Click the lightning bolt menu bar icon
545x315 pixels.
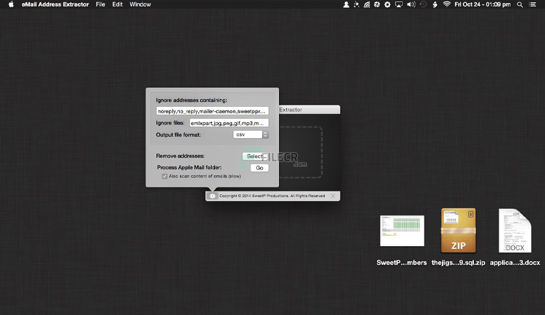pos(435,5)
